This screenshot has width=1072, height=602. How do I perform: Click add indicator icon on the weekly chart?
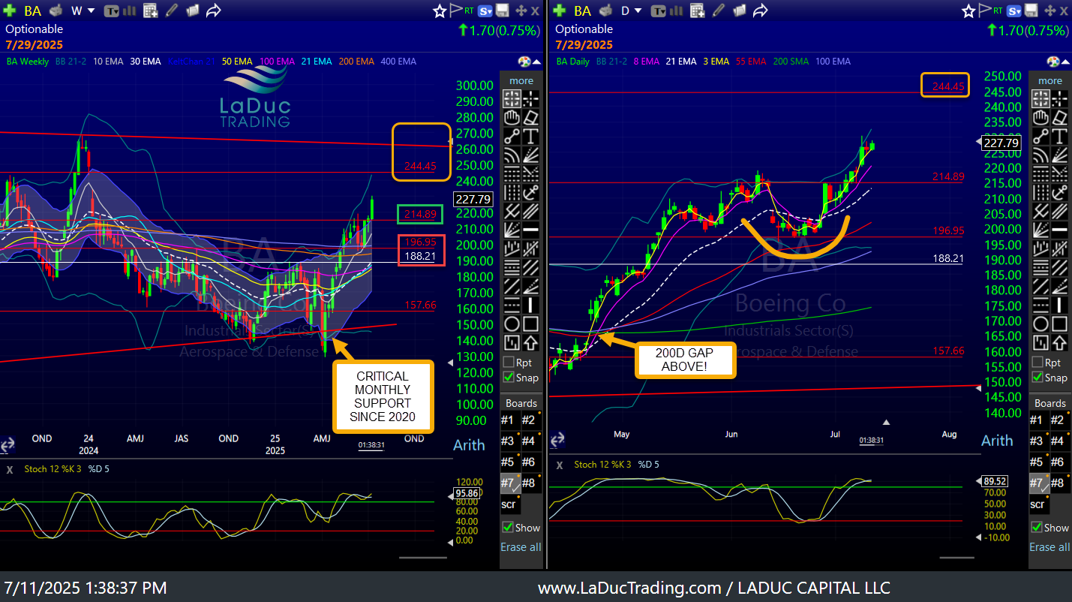[x=150, y=11]
